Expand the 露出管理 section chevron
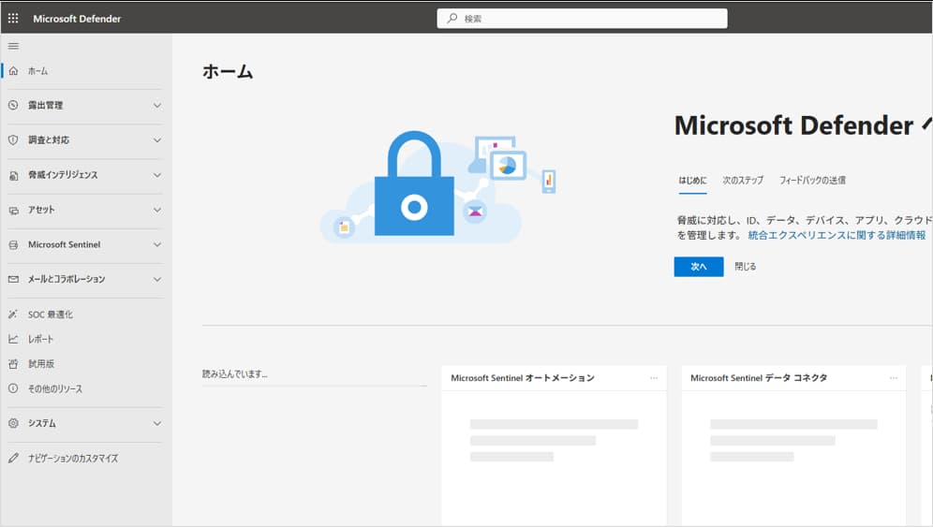 point(157,106)
